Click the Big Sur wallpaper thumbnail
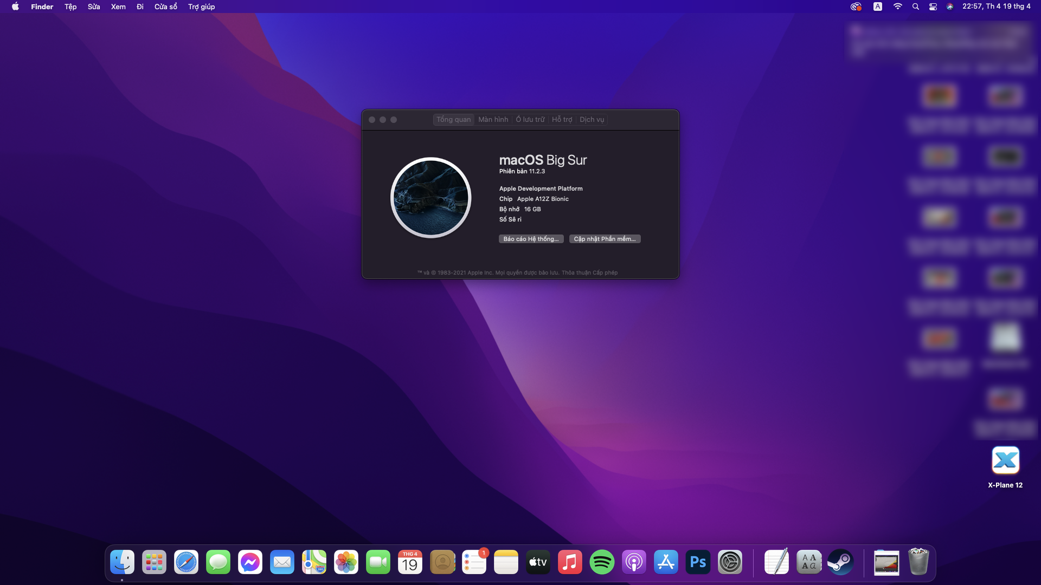1041x585 pixels. pyautogui.click(x=431, y=198)
